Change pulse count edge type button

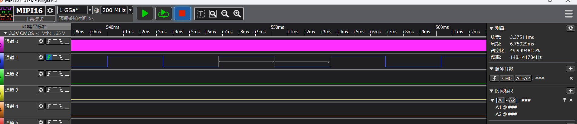click(x=494, y=78)
